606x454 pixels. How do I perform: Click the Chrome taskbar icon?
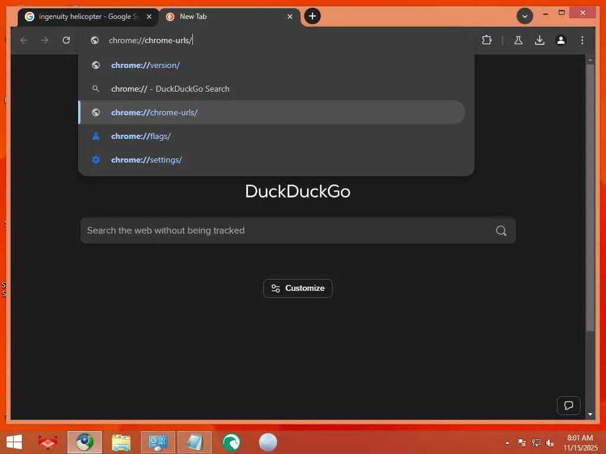[85, 442]
